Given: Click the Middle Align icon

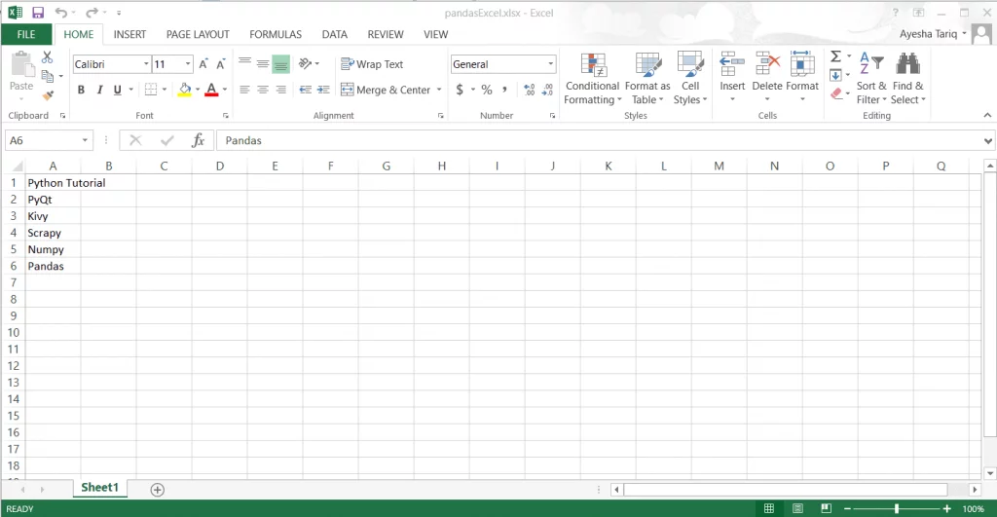Looking at the screenshot, I should tap(263, 63).
